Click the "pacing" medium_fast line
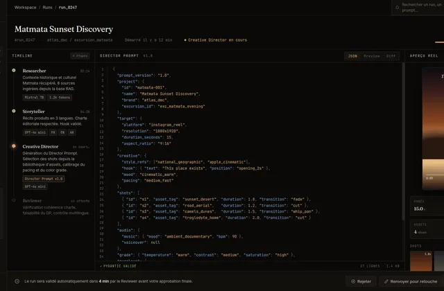This screenshot has width=444, height=291. pos(148,180)
